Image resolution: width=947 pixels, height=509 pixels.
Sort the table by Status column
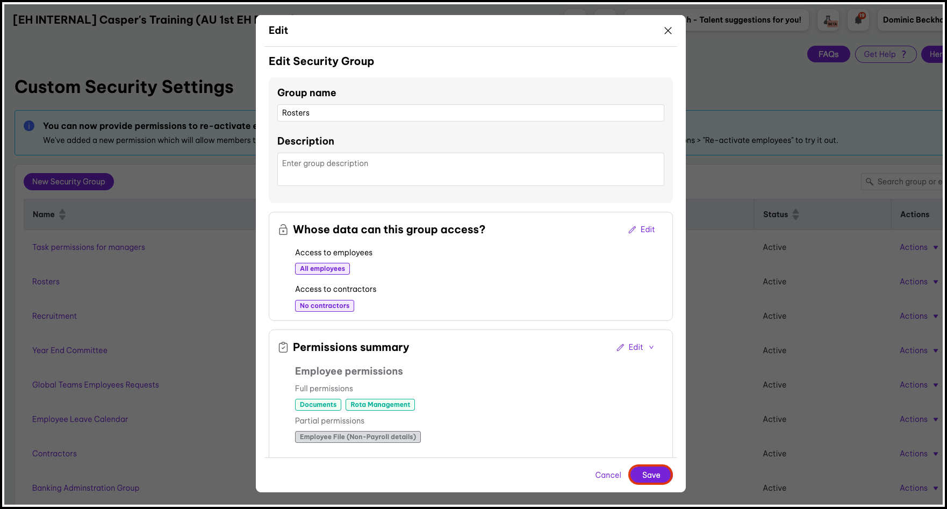tap(796, 214)
